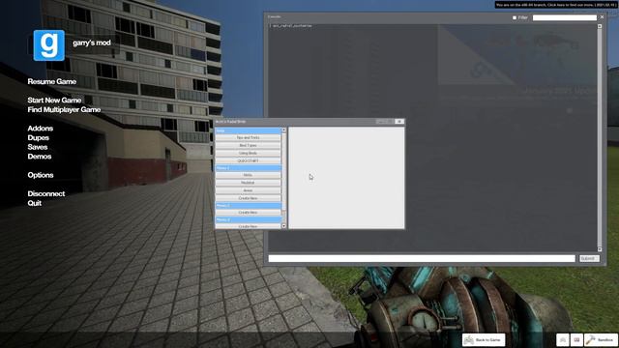Viewport: 619px width, 348px height.
Task: Enable the console Filter checkbox
Action: 515,17
